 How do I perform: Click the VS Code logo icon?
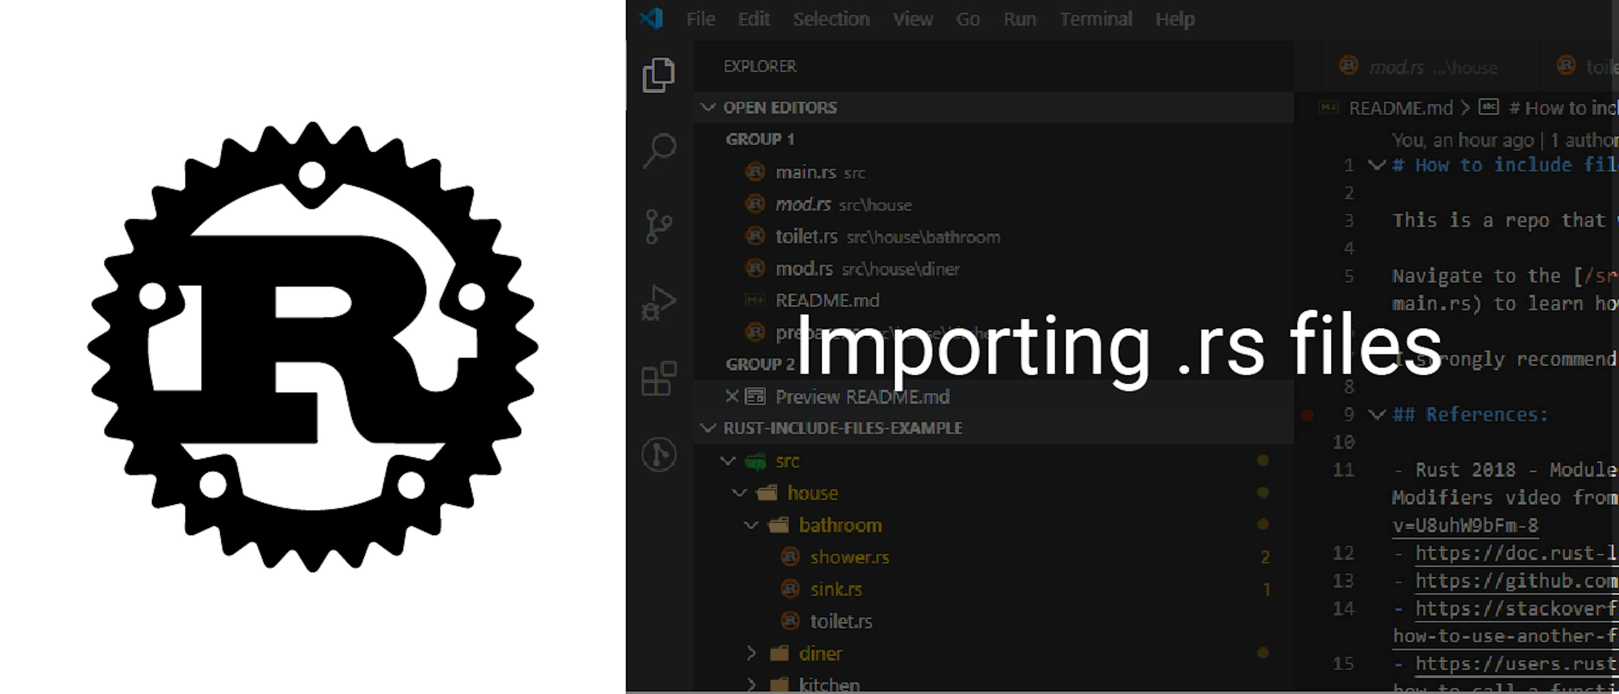pos(651,18)
